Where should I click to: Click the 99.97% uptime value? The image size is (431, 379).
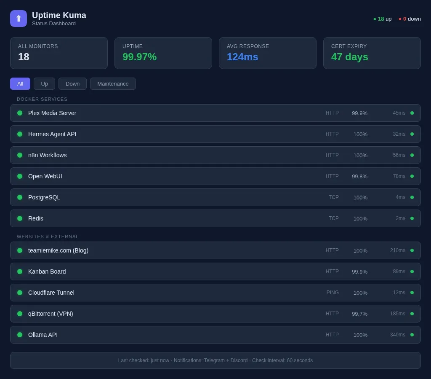(139, 56)
